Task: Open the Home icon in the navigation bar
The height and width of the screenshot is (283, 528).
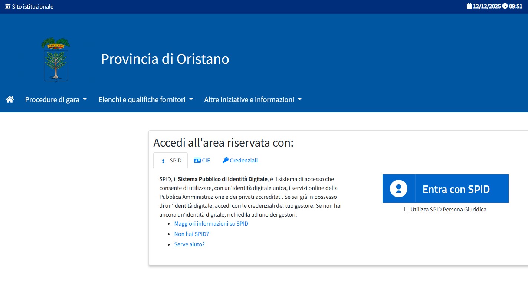Action: pos(9,99)
